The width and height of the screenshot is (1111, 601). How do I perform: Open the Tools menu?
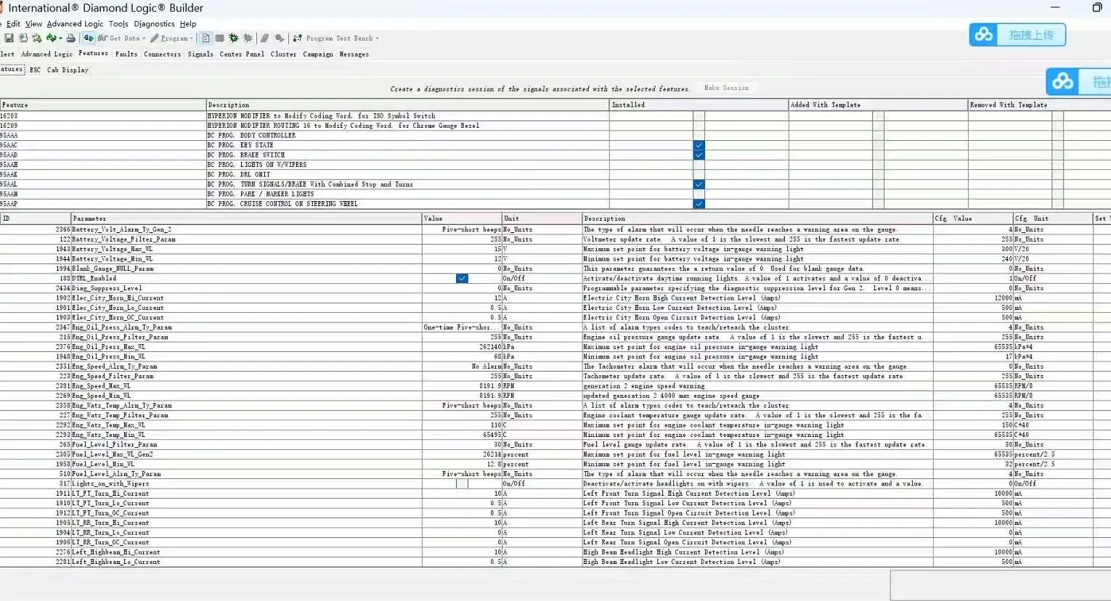point(118,24)
